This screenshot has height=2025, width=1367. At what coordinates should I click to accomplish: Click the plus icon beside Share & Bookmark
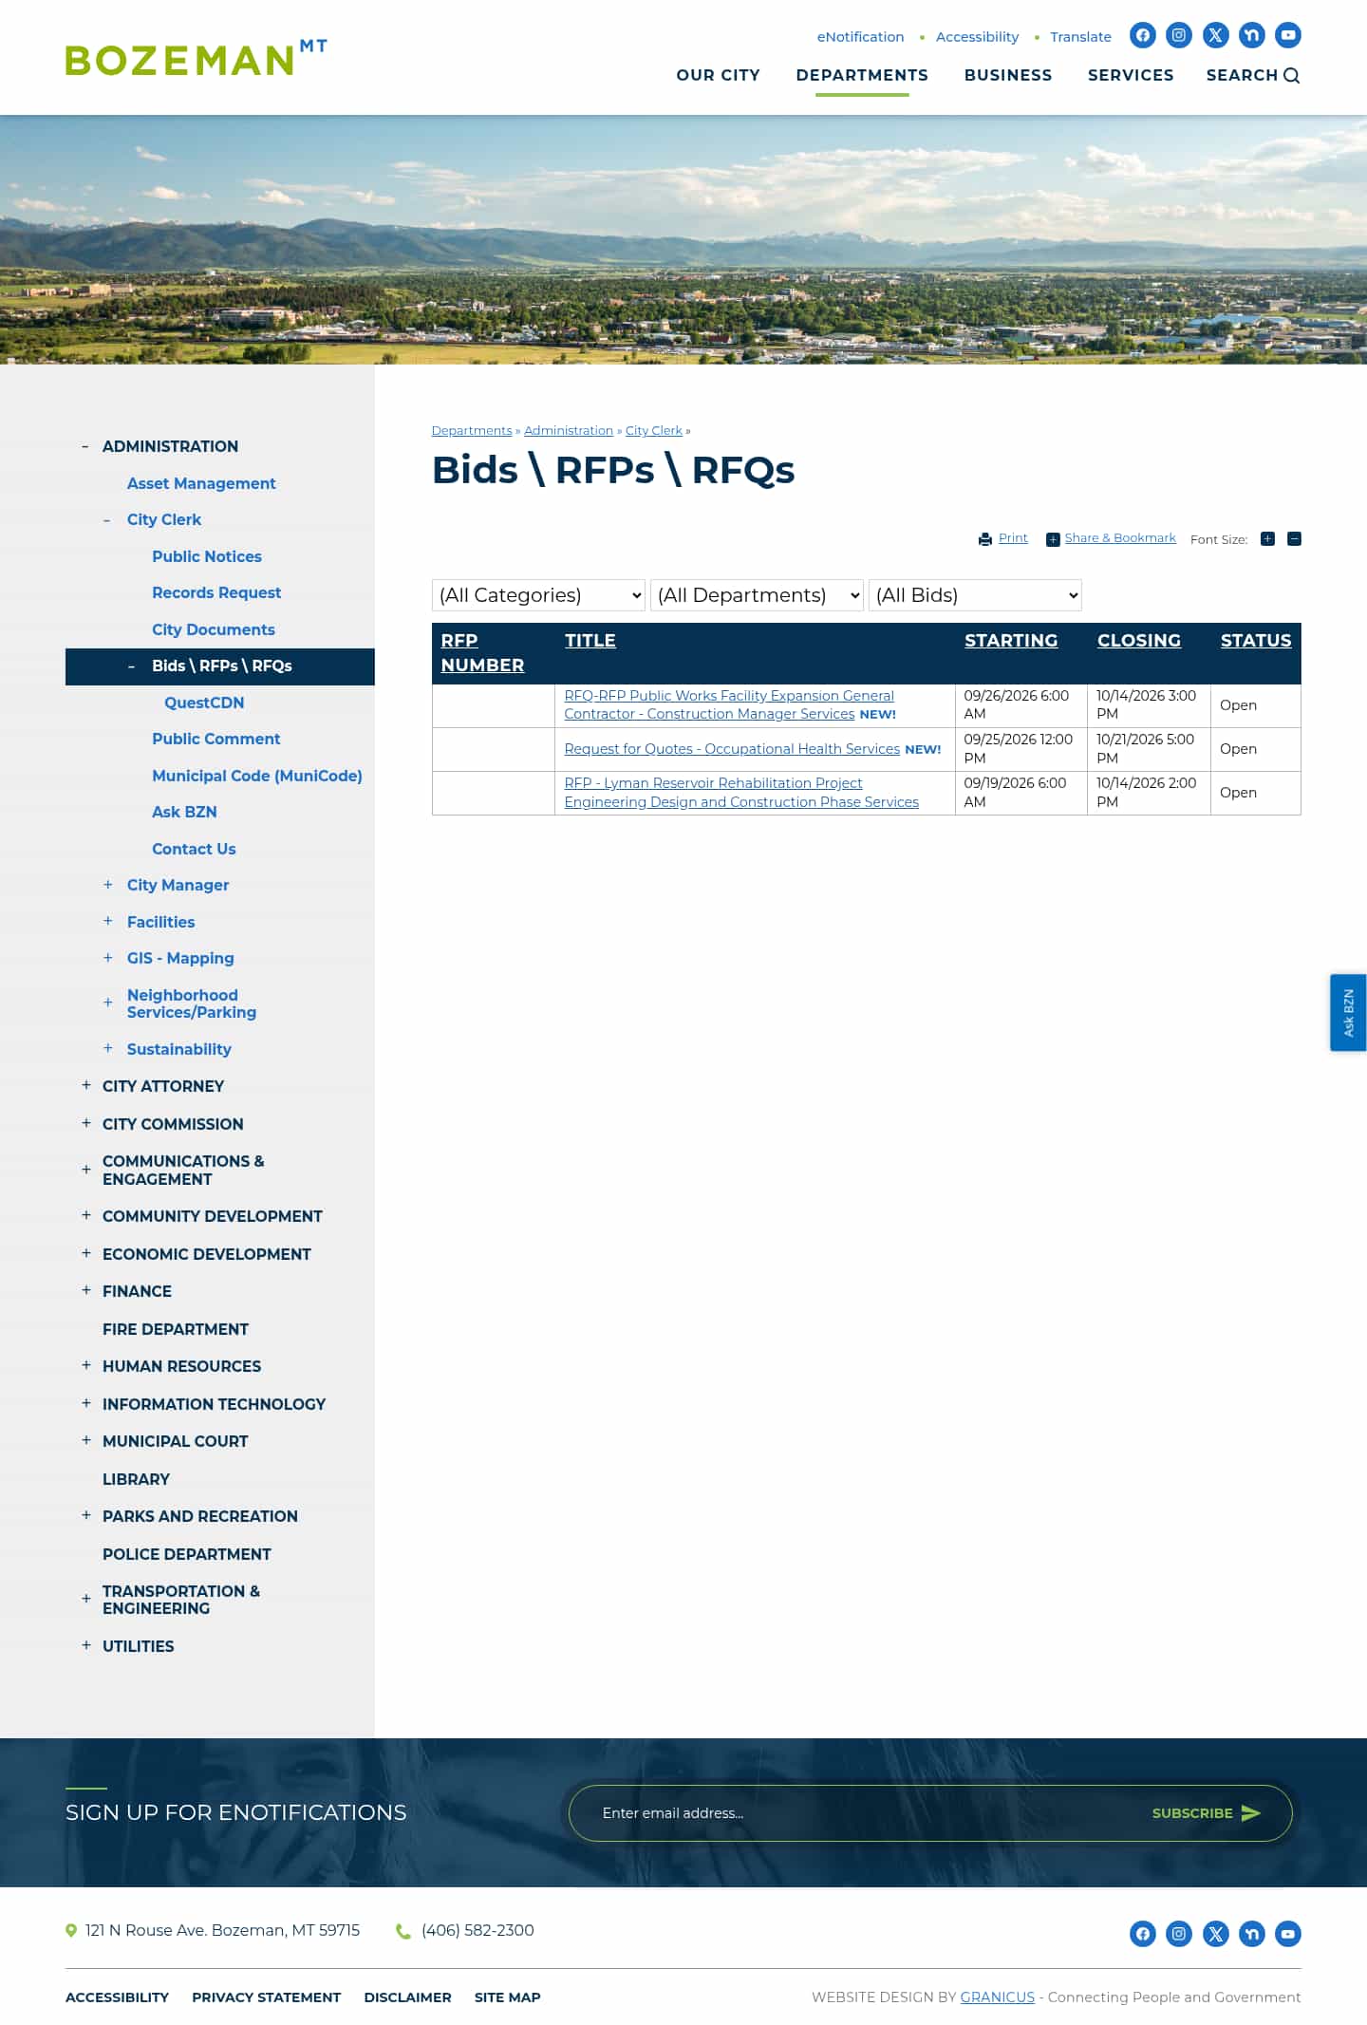click(x=1053, y=539)
